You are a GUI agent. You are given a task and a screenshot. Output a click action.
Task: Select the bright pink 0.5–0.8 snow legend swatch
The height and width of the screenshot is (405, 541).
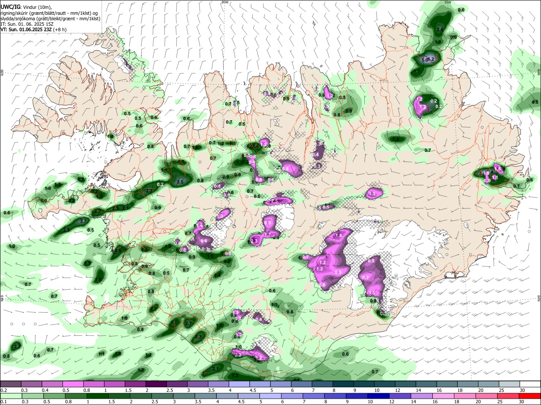click(73, 384)
